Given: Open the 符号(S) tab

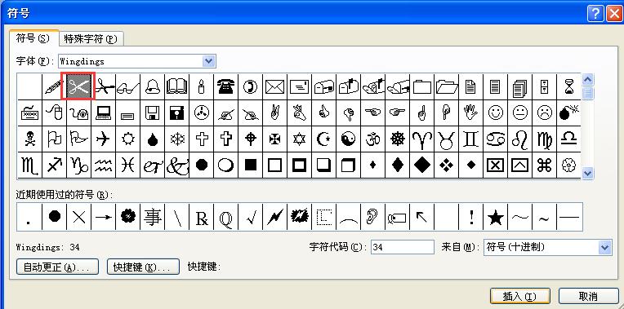Looking at the screenshot, I should pyautogui.click(x=33, y=38).
